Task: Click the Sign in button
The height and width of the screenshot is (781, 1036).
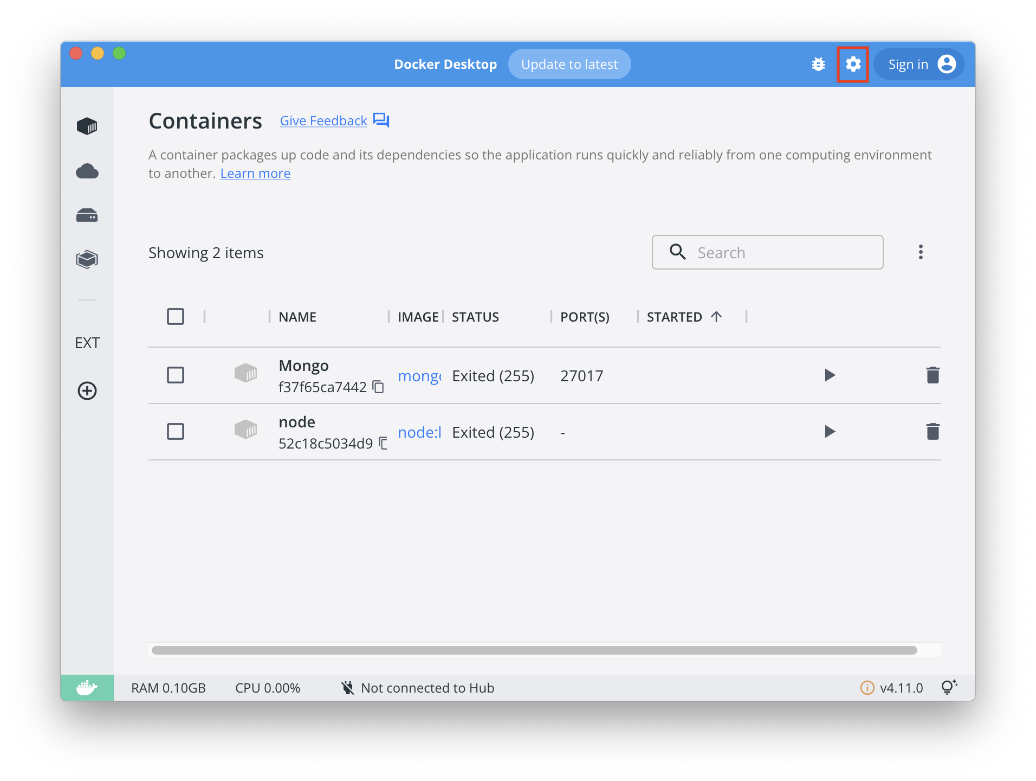Action: [919, 64]
